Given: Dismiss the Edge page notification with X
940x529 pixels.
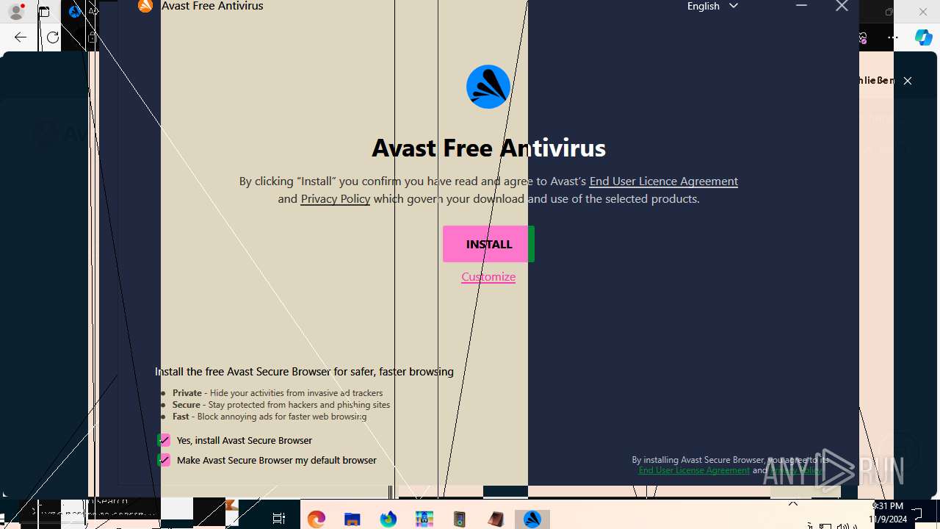Looking at the screenshot, I should click(908, 81).
